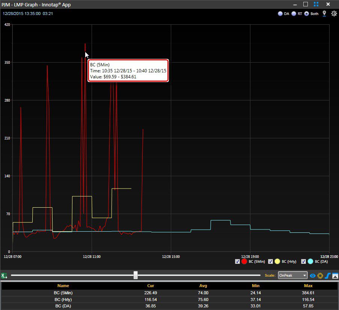The image size is (339, 310).
Task: Click the yellow sun icon
Action: pyautogui.click(x=320, y=276)
